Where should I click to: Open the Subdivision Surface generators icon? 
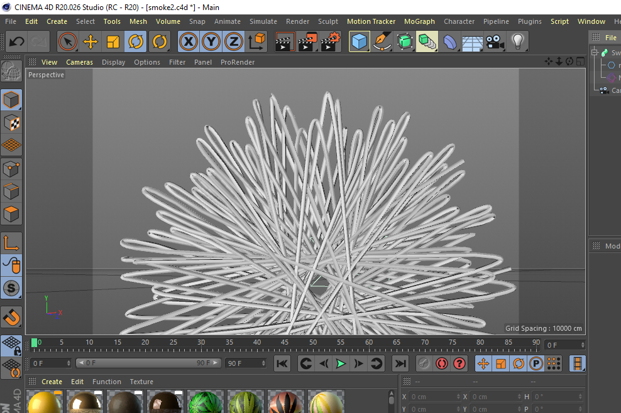pyautogui.click(x=405, y=41)
